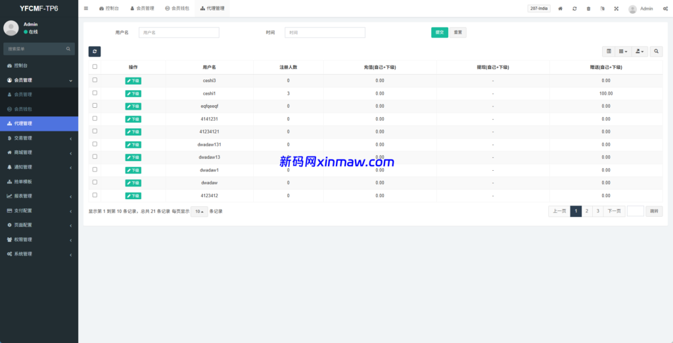Switch to the 控制台 tab
Image resolution: width=673 pixels, height=343 pixels.
[108, 9]
